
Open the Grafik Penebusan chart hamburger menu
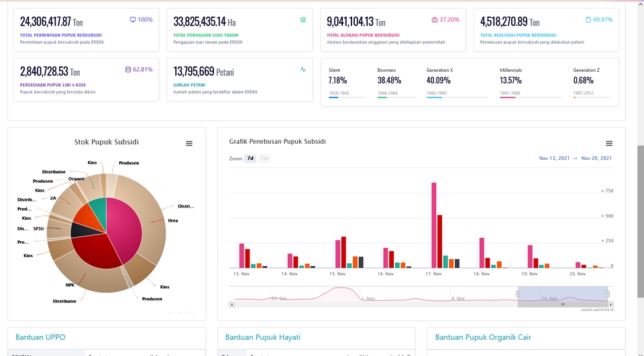click(609, 144)
